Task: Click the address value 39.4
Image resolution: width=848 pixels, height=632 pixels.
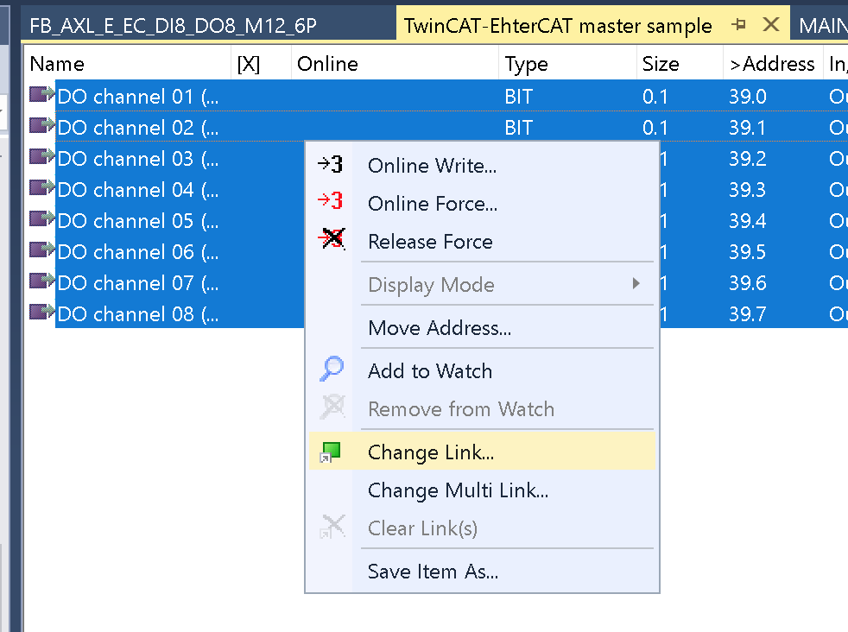Action: point(748,221)
